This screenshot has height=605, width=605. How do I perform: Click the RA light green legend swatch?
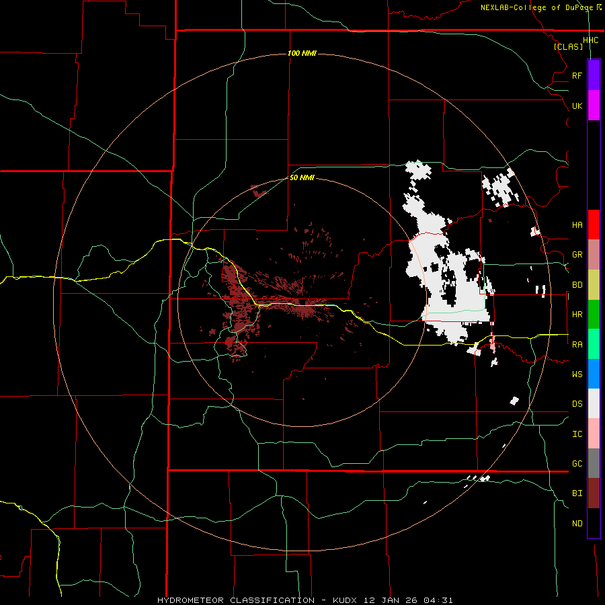[x=594, y=344]
